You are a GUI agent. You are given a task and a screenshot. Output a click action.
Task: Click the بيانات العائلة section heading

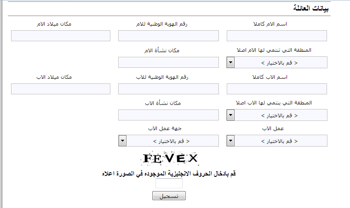coord(311,8)
